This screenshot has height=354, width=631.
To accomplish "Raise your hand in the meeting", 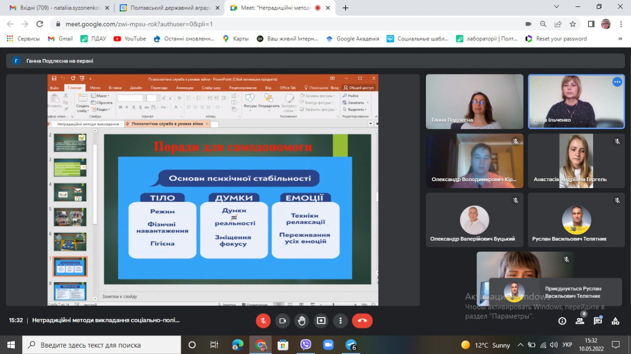I will click(302, 321).
